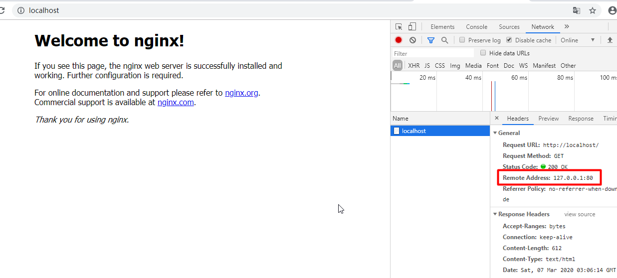Bookmark this page with the star icon
This screenshot has height=278, width=617.
click(x=593, y=10)
